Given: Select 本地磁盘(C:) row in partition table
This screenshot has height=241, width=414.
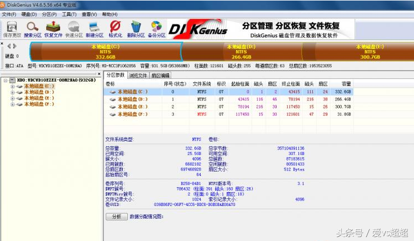Looking at the screenshot, I should click(228, 92).
